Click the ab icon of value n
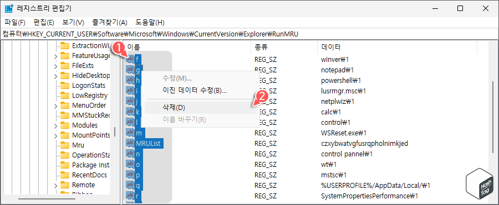Image resolution: width=499 pixels, height=205 pixels. (130, 154)
